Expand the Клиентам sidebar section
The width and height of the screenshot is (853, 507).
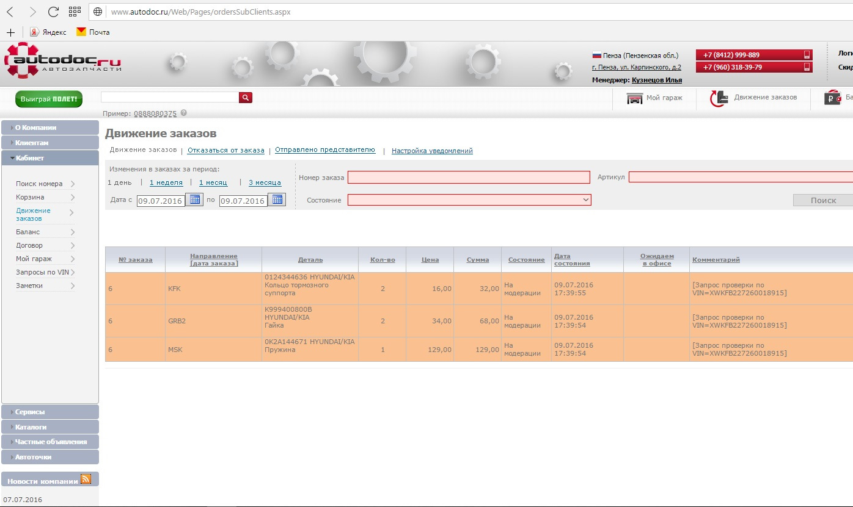[x=50, y=143]
